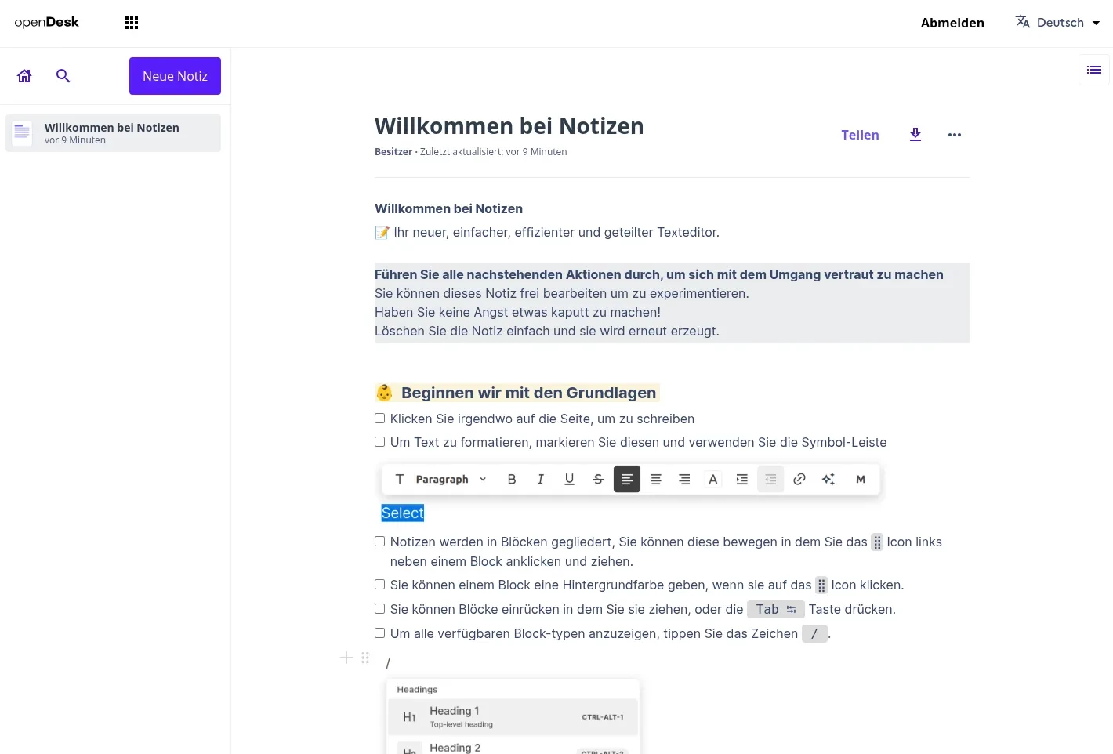Set center text alignment
The image size is (1113, 754).
point(655,479)
